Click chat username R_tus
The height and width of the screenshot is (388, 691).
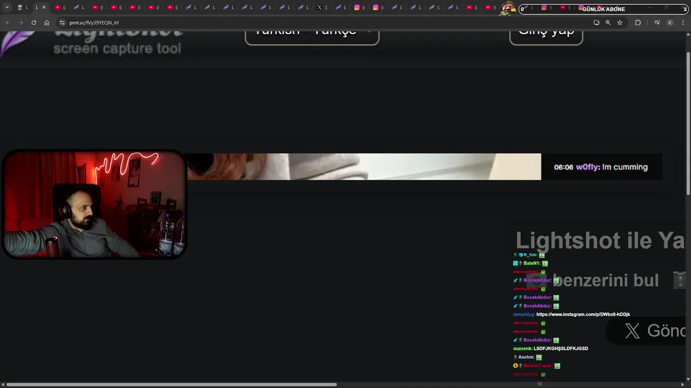[530, 254]
